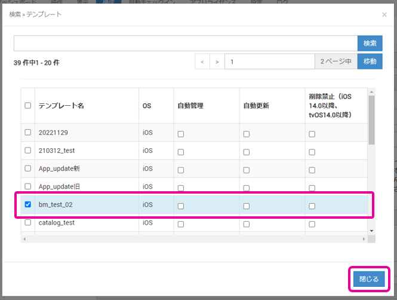Click the テンプレート名 column header
Screen dimensions: 397x300
[61, 105]
